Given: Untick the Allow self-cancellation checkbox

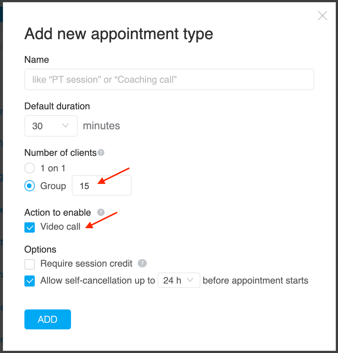Looking at the screenshot, I should click(x=30, y=281).
